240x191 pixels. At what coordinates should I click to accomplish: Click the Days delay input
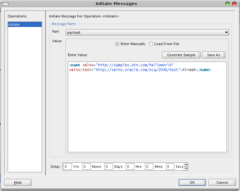tap(109, 167)
